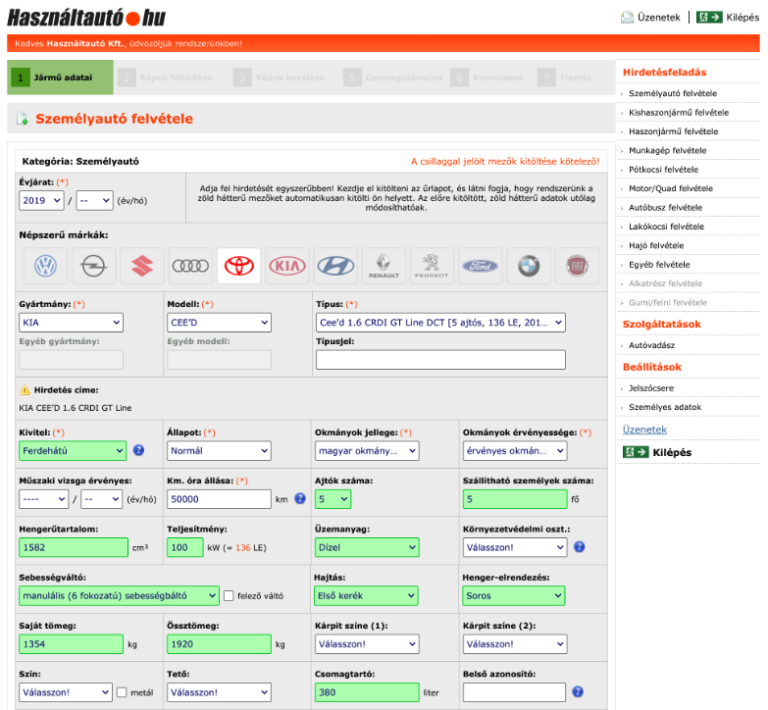
Task: Choose the Hyundai brand logo
Action: 335,266
